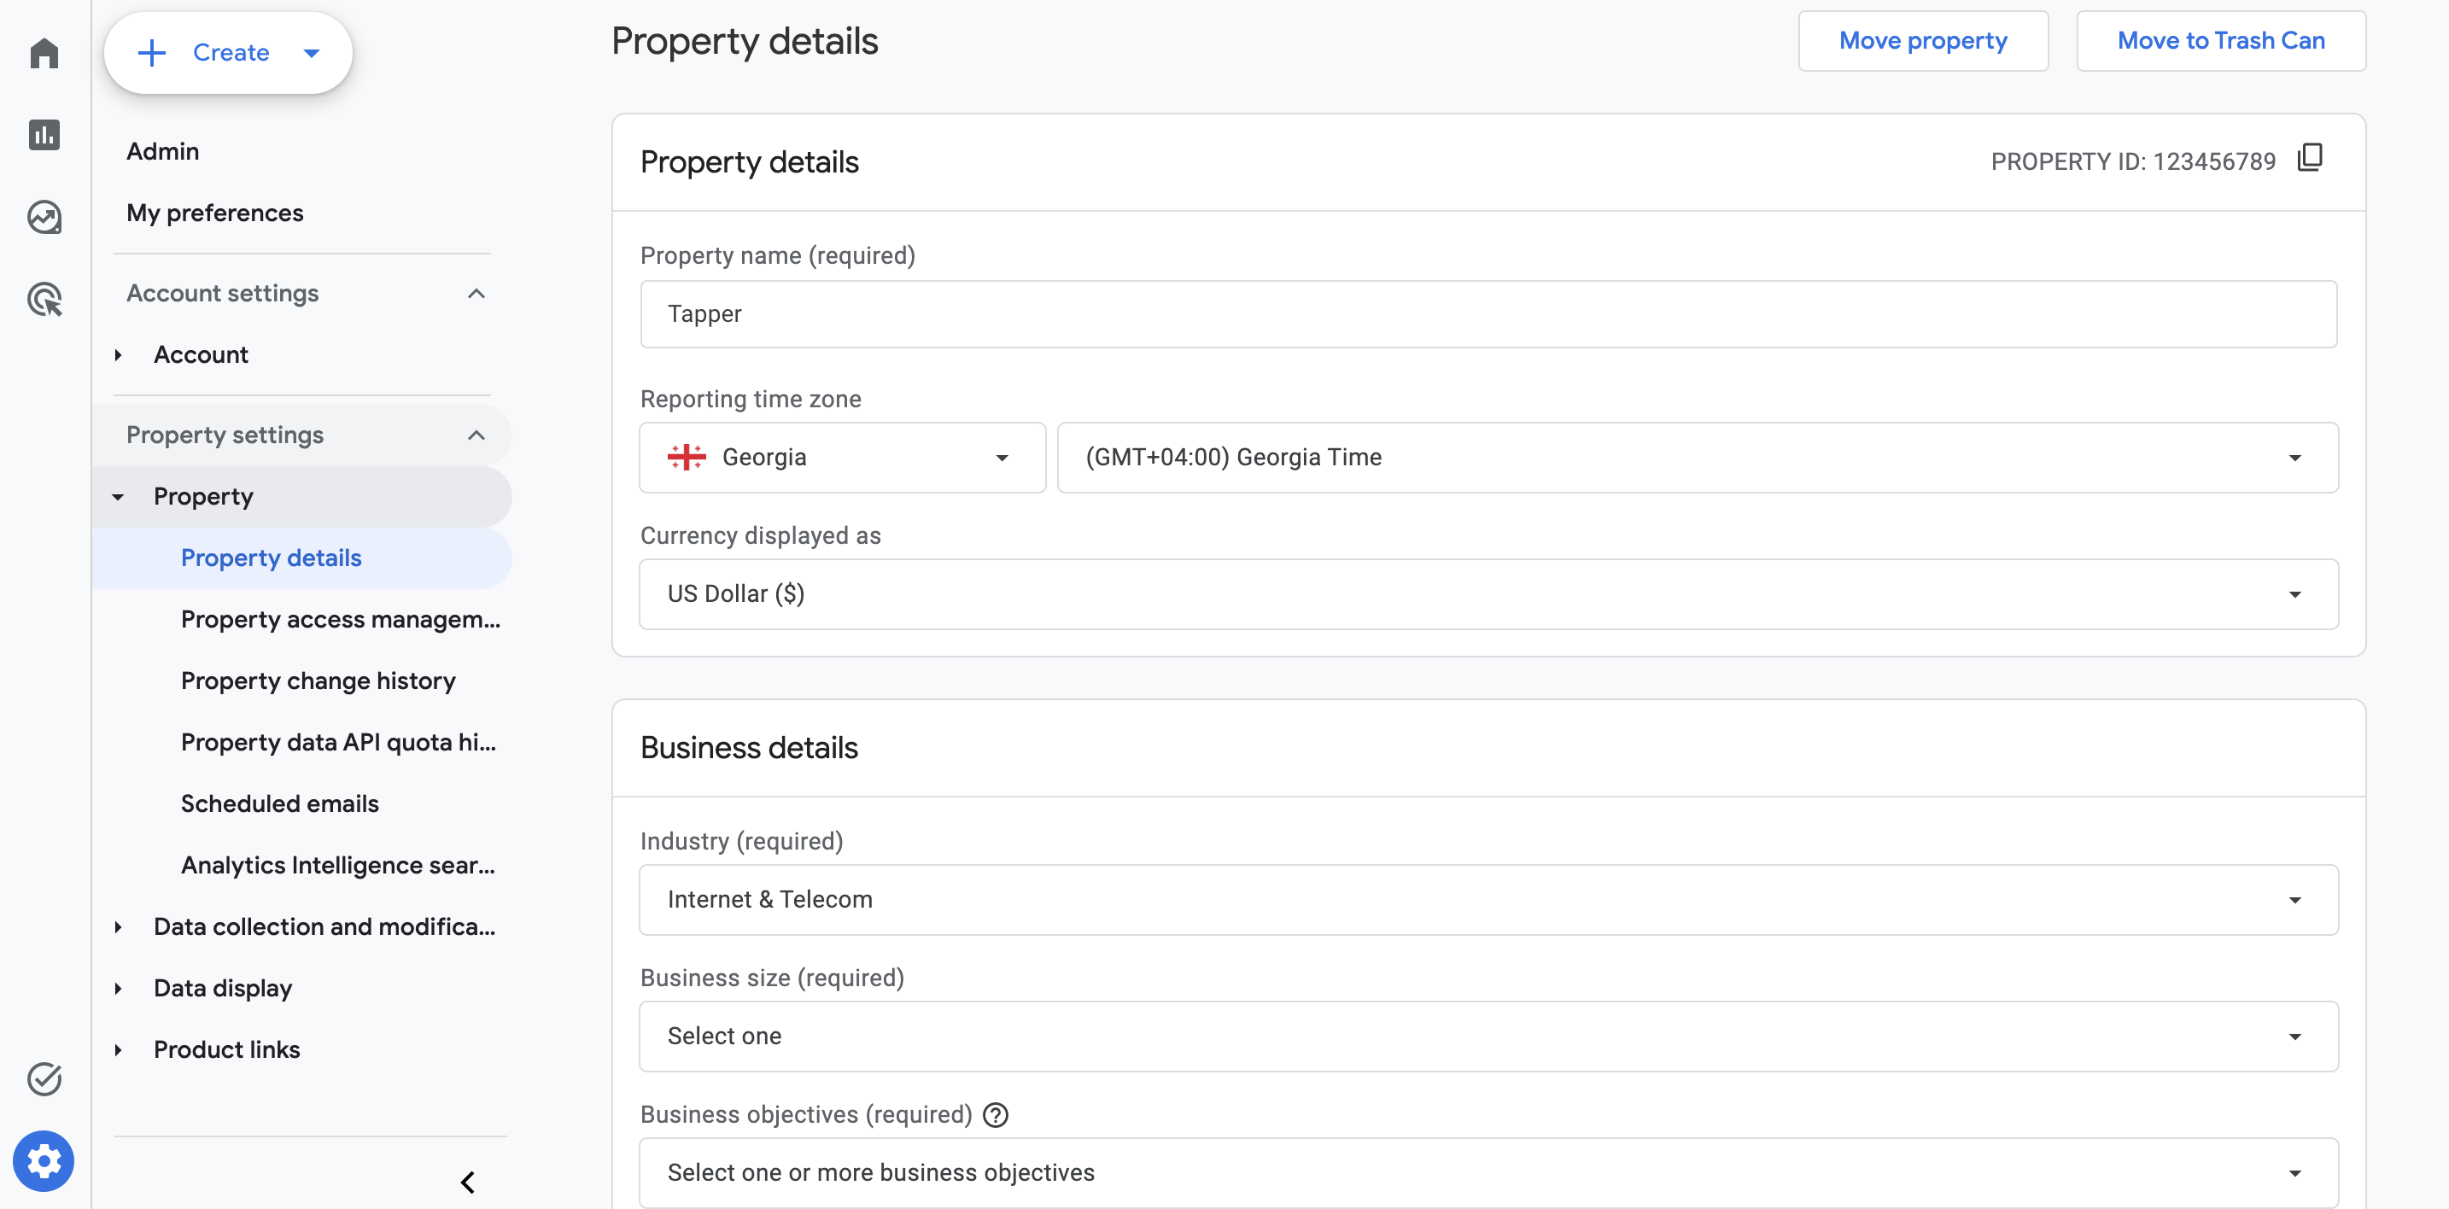Open Analytics Intelligence search history
Viewport: 2449px width, 1209px height.
pyautogui.click(x=337, y=865)
